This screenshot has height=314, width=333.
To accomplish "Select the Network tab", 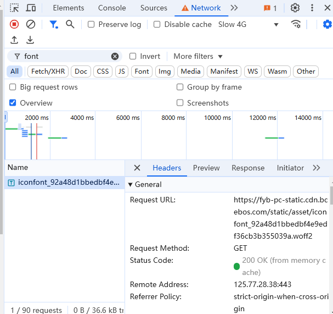I will [x=201, y=8].
